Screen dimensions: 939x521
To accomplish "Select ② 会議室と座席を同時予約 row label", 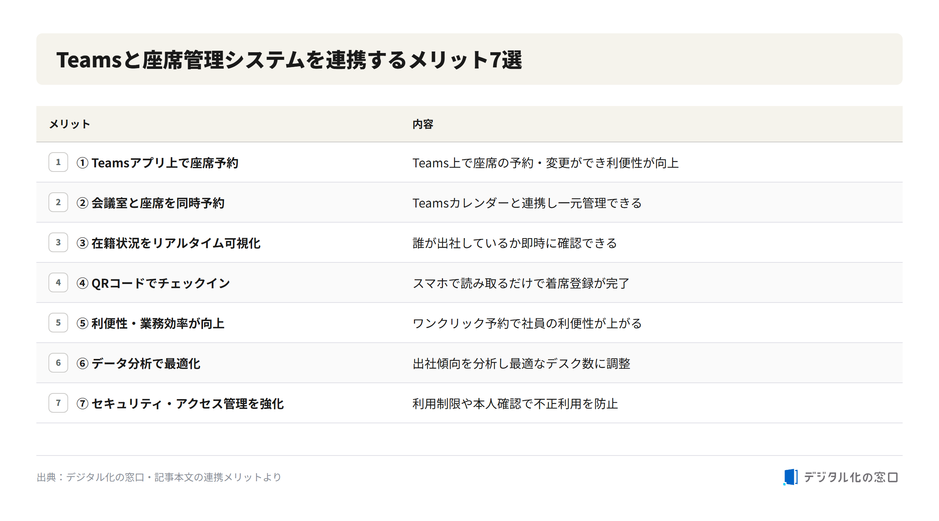I will click(151, 203).
